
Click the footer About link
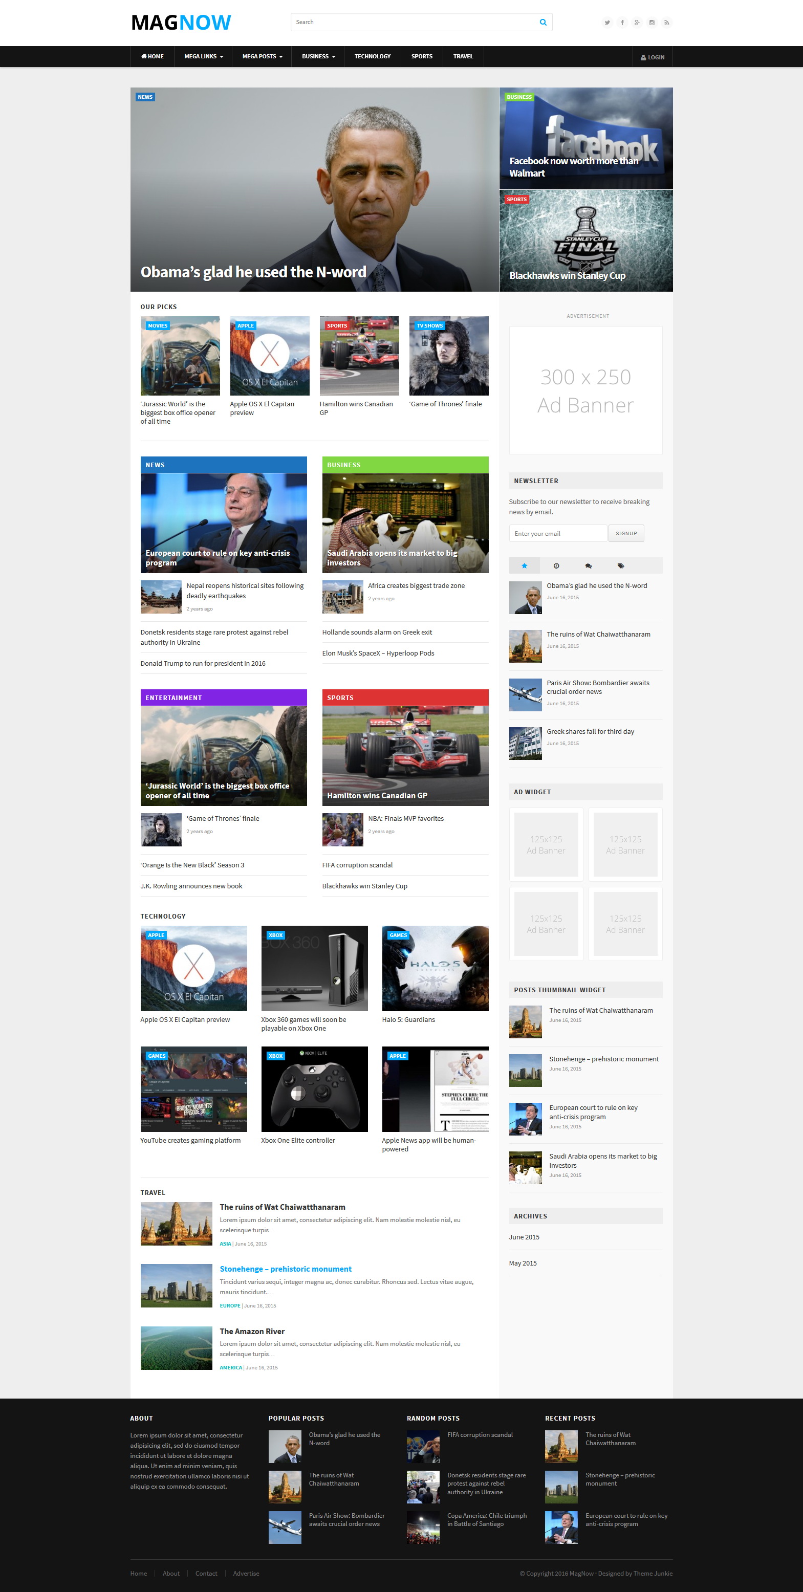click(171, 1574)
